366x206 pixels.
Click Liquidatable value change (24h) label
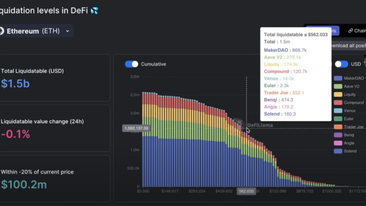pyautogui.click(x=42, y=121)
